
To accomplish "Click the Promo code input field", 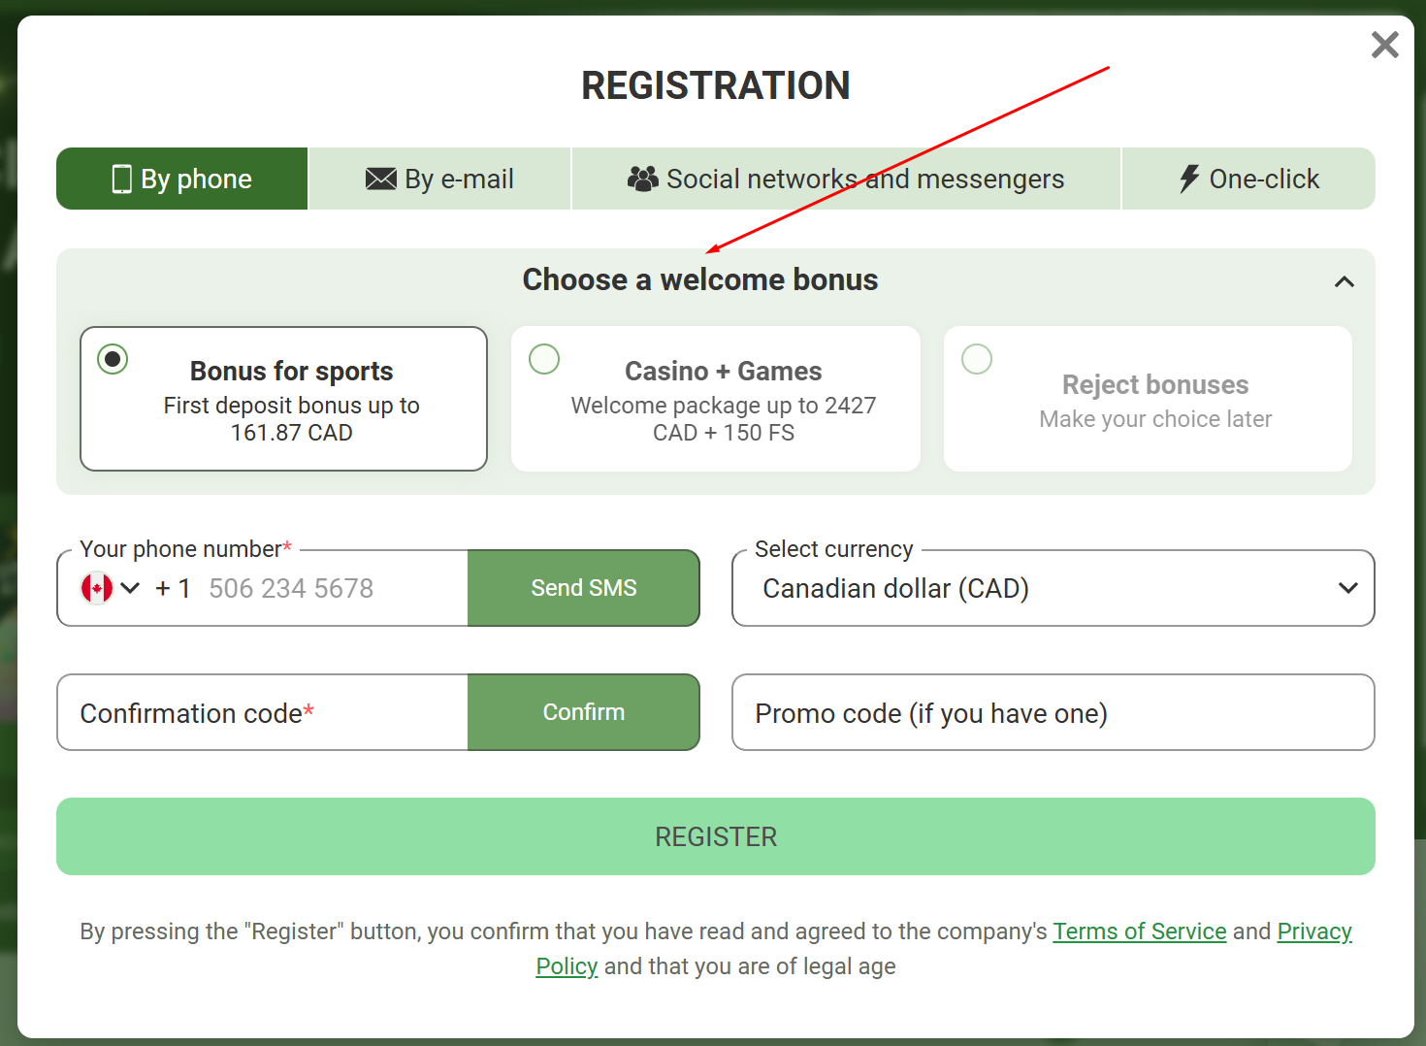I will 1053,713.
